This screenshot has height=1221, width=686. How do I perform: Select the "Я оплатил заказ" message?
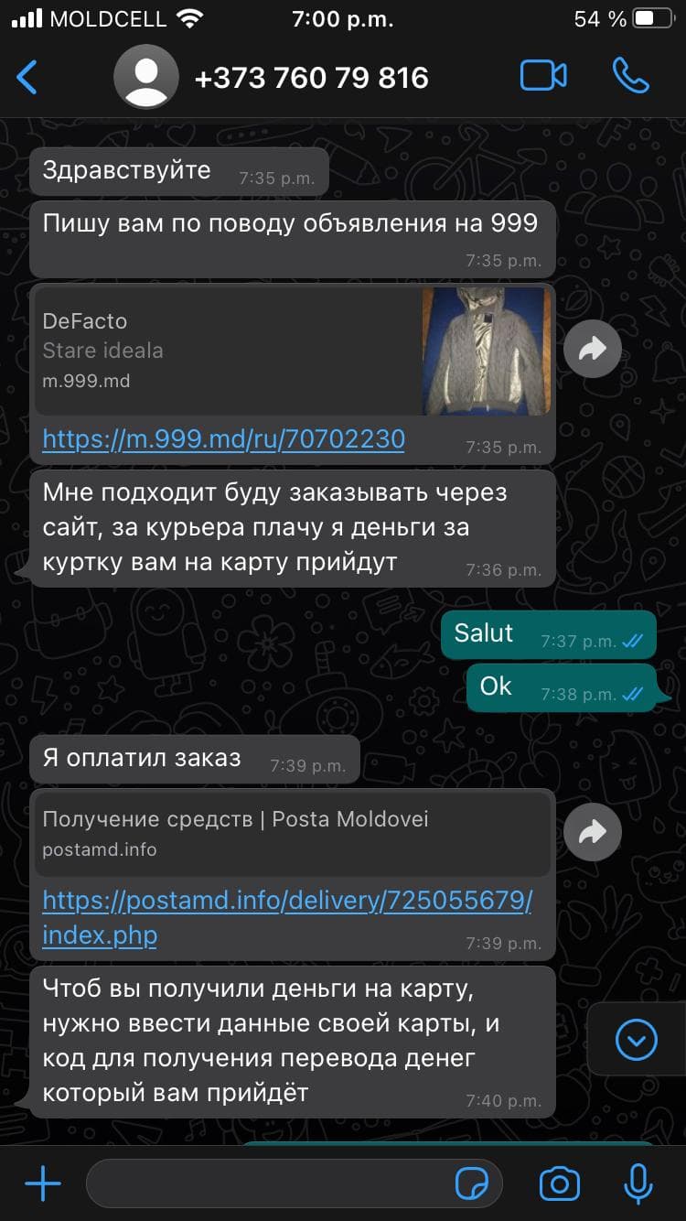coord(195,759)
